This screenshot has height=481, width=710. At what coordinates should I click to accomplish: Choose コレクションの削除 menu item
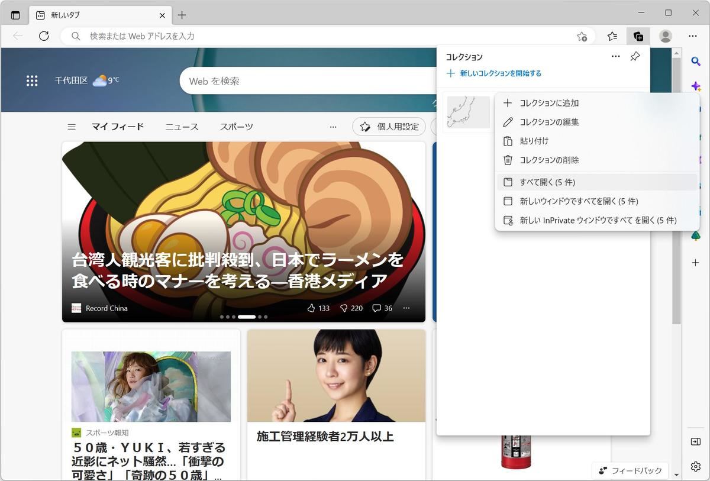click(597, 160)
